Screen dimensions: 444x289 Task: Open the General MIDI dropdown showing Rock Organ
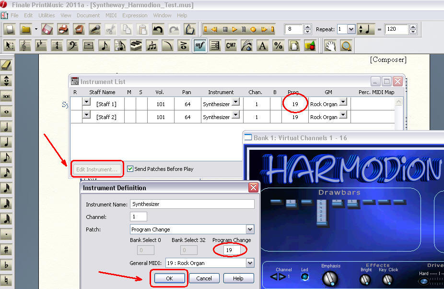click(x=250, y=263)
